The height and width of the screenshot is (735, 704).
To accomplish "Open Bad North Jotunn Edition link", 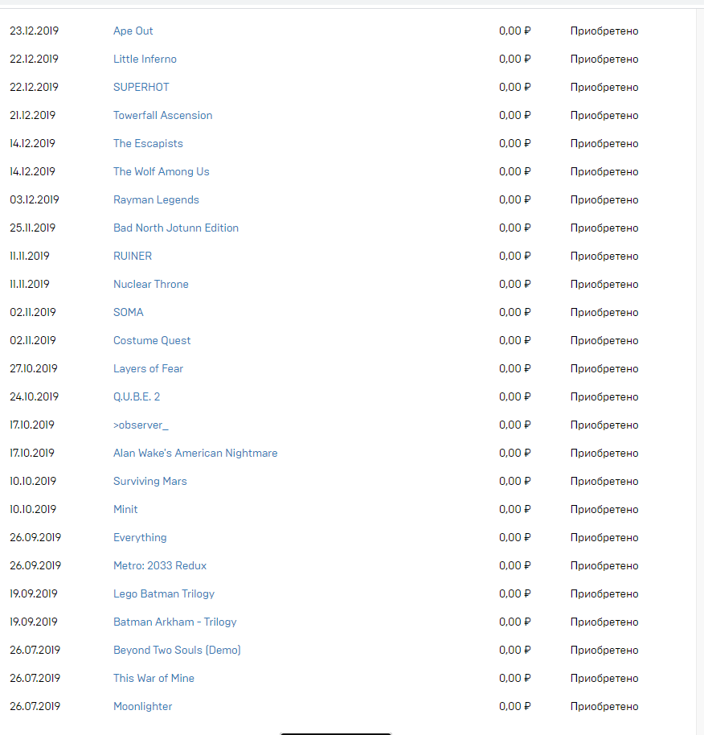I will click(x=175, y=228).
